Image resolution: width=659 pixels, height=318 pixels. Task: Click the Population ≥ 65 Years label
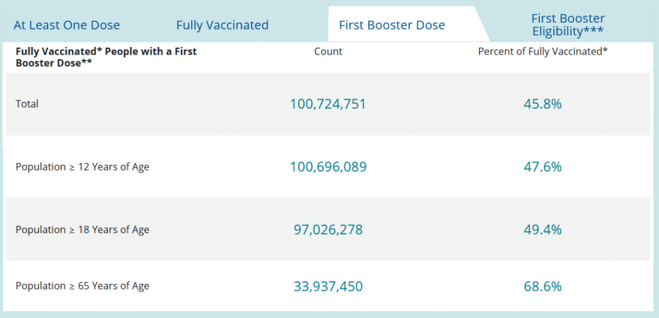tap(82, 286)
